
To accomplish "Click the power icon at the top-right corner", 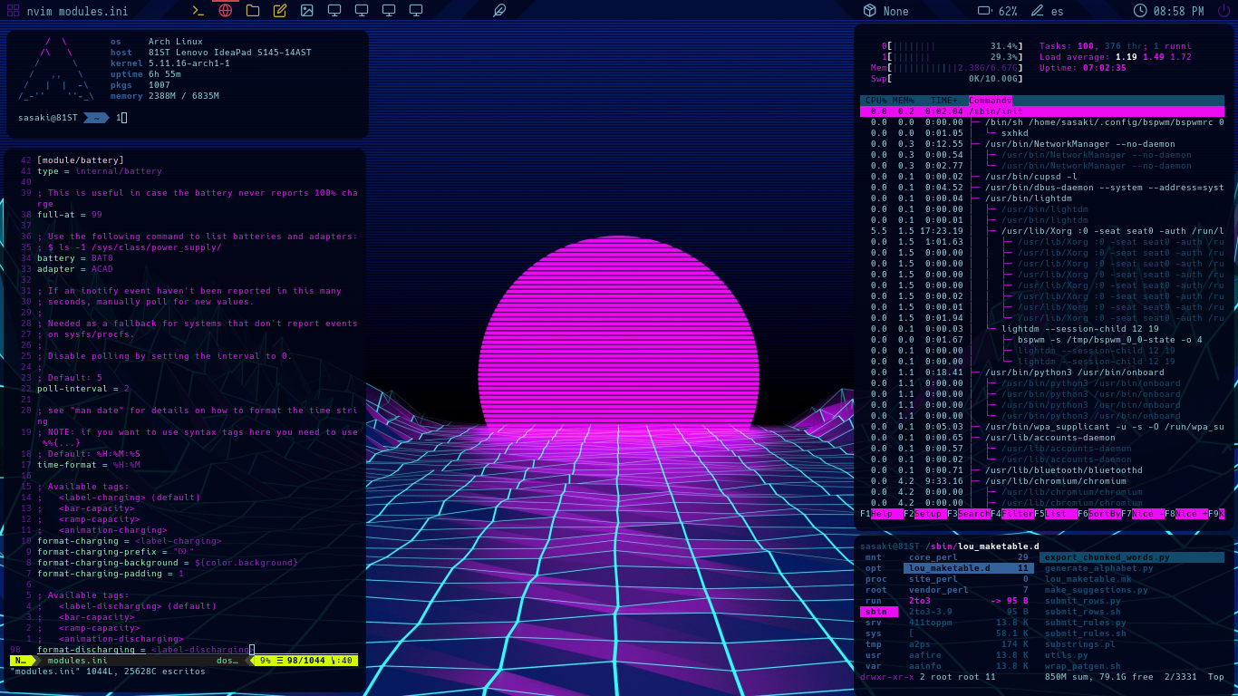I will coord(1225,11).
